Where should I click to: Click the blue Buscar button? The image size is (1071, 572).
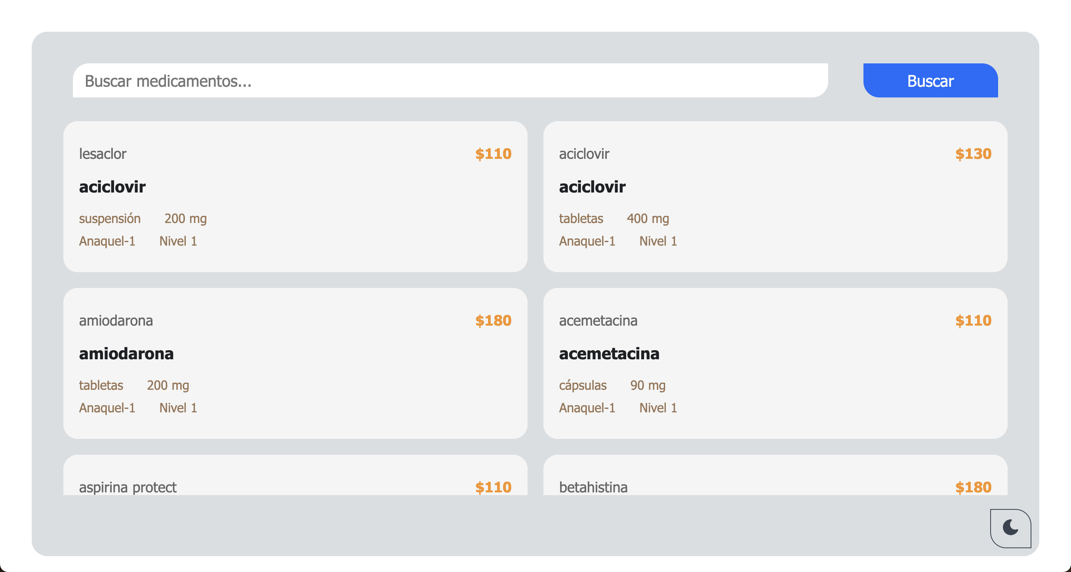(x=930, y=81)
